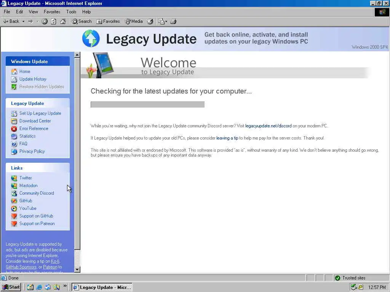The height and width of the screenshot is (292, 390).
Task: Open the Statistics sidebar link
Action: pos(27,136)
